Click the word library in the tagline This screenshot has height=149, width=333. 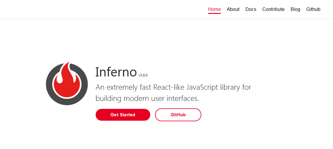coord(228,87)
